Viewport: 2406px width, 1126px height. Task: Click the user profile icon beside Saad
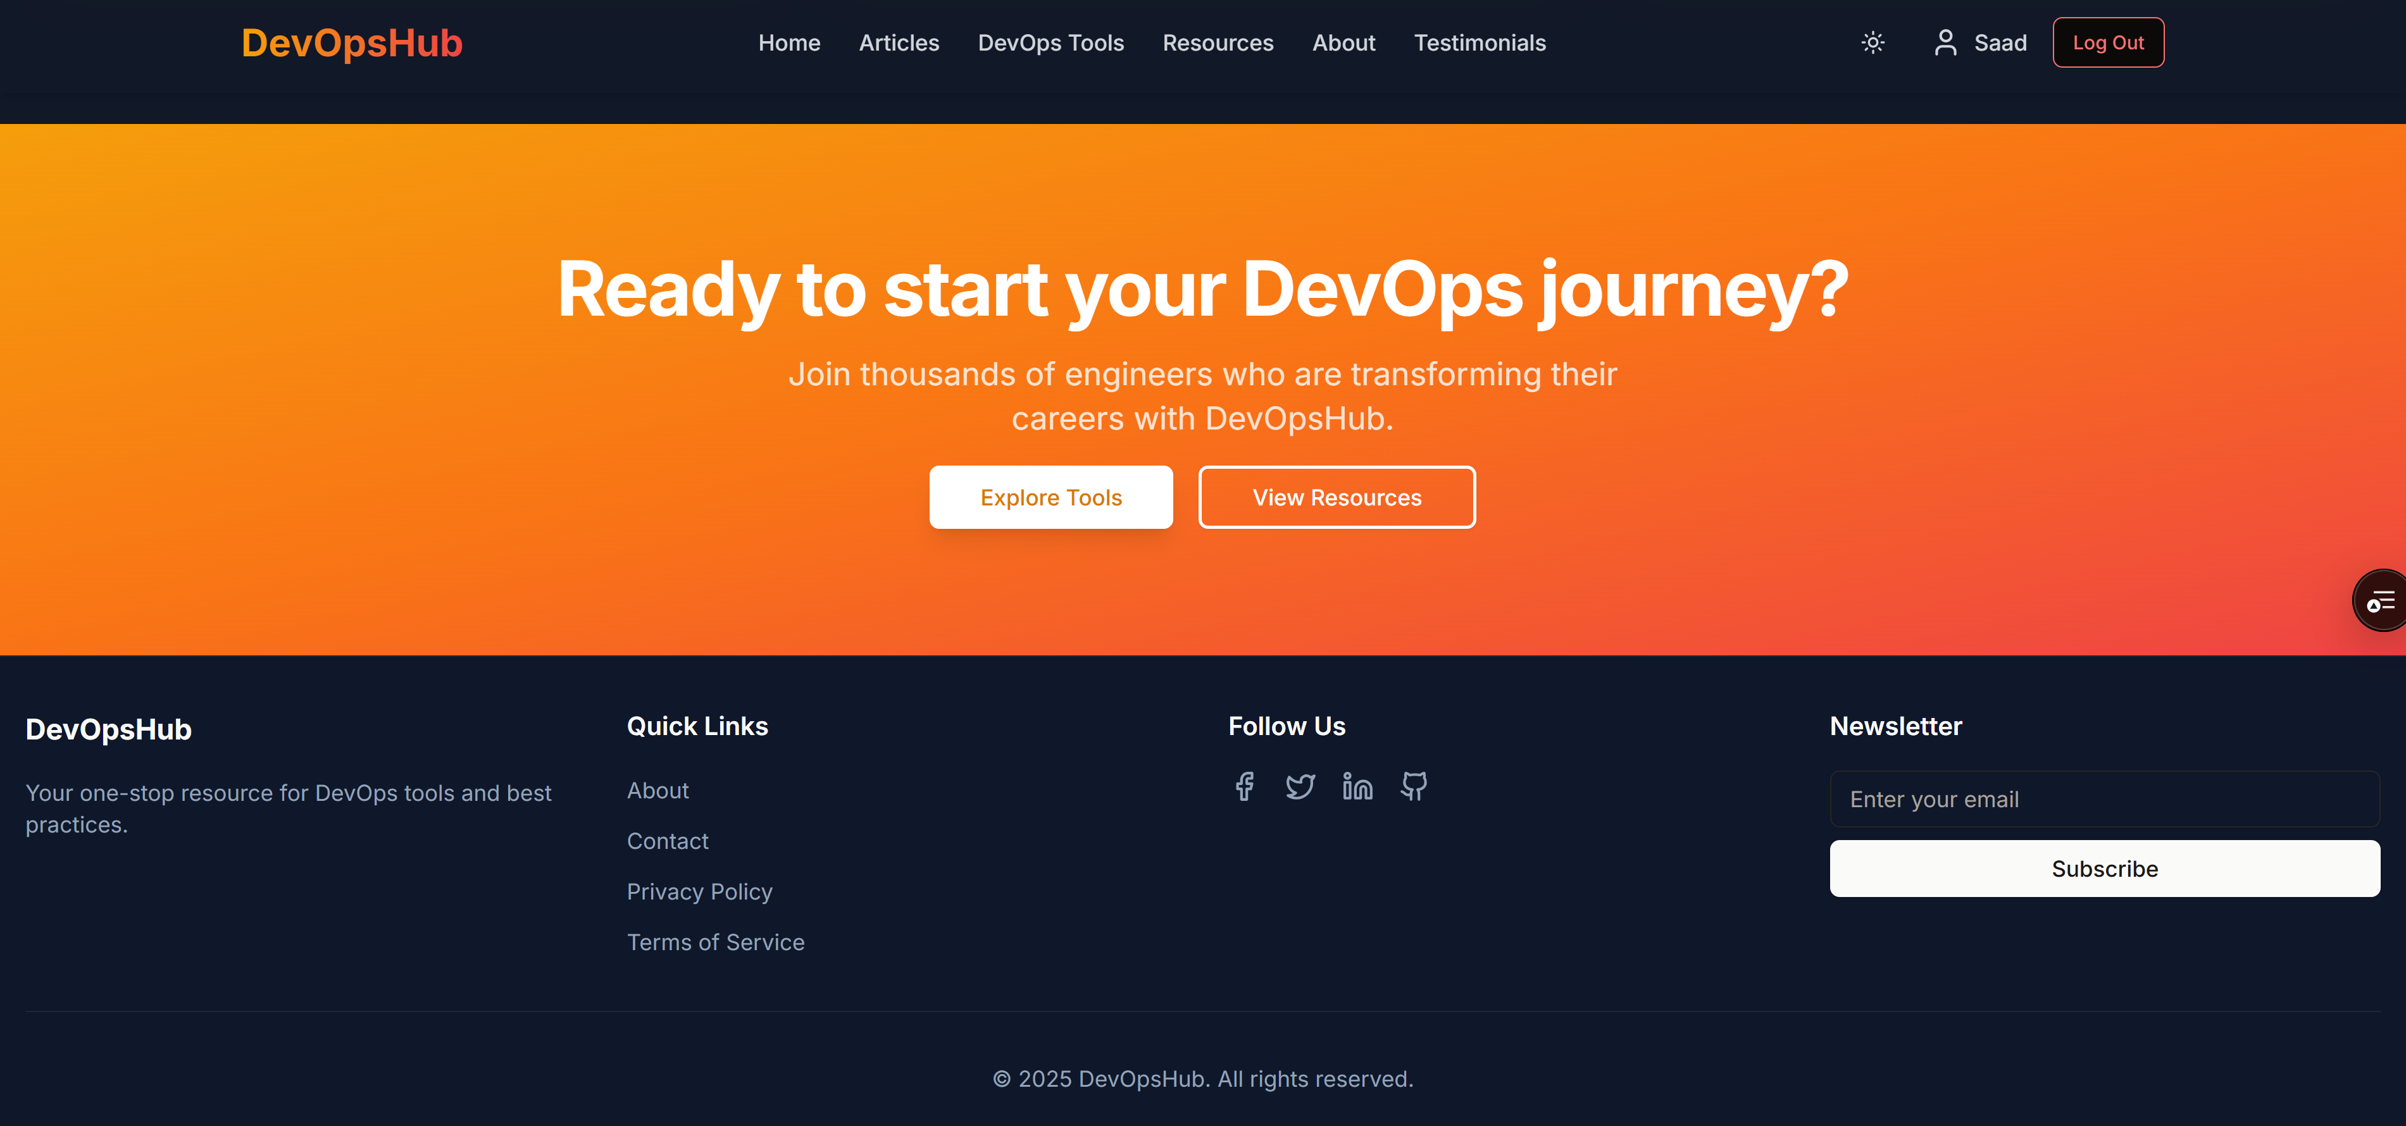tap(1945, 42)
